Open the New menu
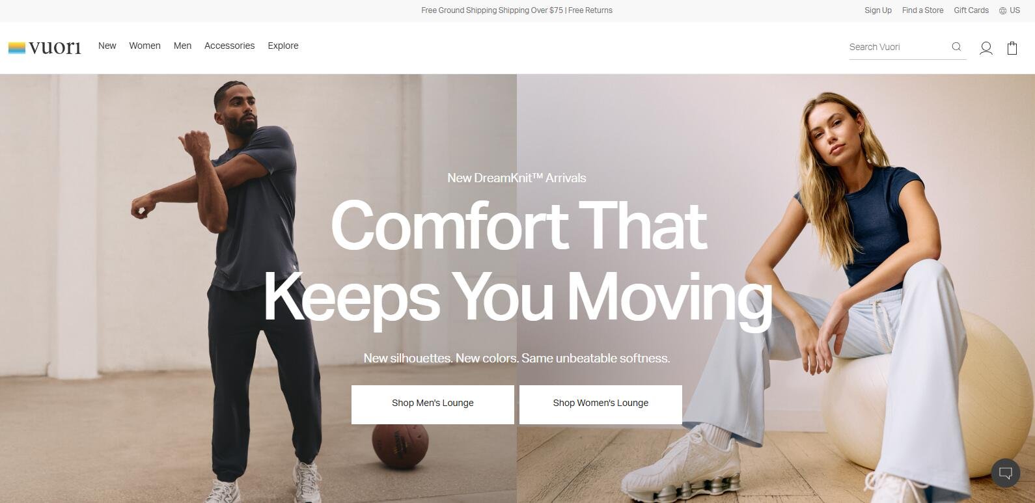This screenshot has height=503, width=1035. 107,46
